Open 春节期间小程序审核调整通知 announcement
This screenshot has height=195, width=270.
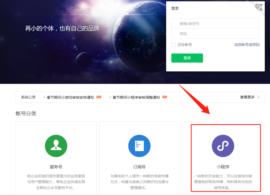coord(136,97)
